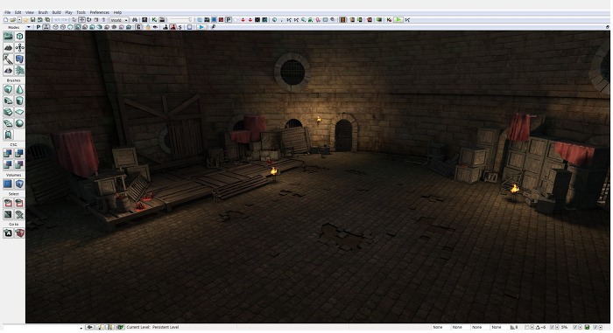Toggle Game View G button

138,27
